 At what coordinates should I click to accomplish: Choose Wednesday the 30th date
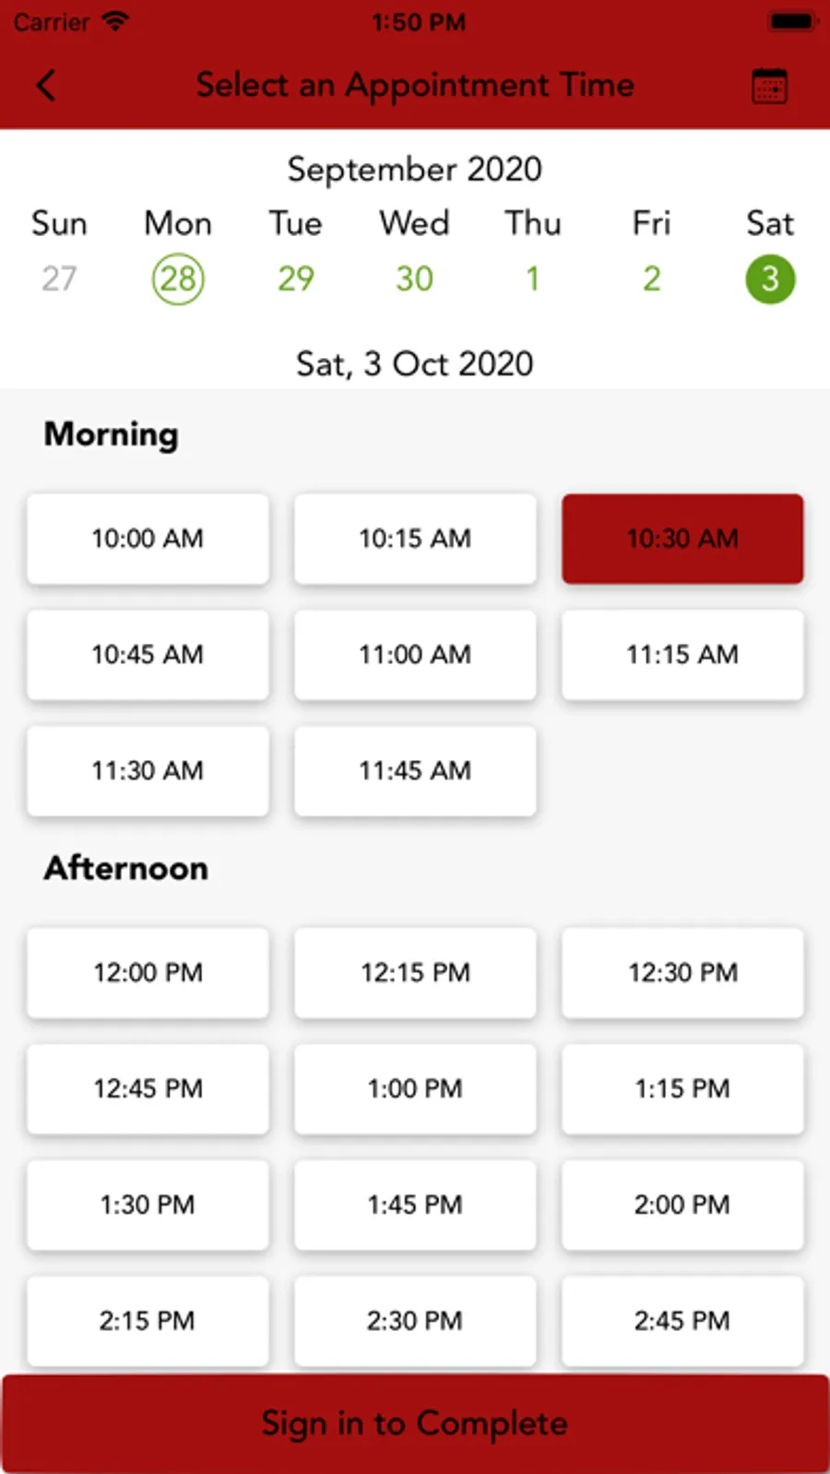click(414, 279)
